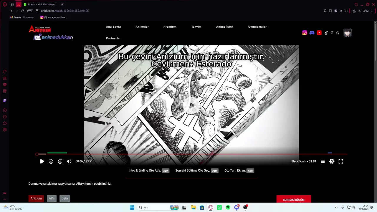Image resolution: width=377 pixels, height=212 pixels.
Task: Open WhatsApp from the taskbar
Action: 219,207
